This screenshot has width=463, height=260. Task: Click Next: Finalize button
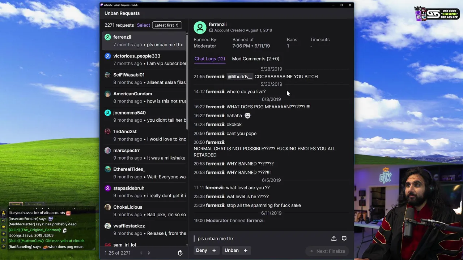327,251
